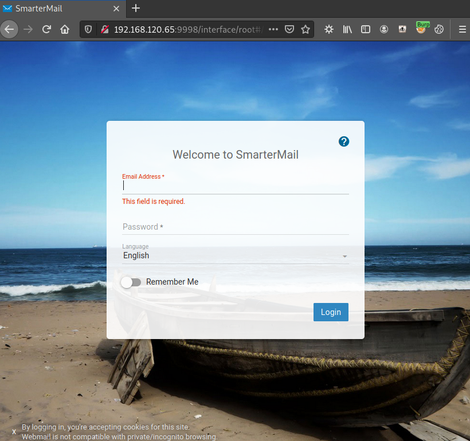
Task: Click the gear extension icon in toolbar
Action: tap(329, 29)
